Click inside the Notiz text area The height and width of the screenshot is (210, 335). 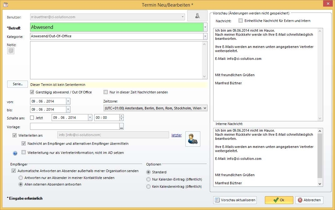[116, 60]
